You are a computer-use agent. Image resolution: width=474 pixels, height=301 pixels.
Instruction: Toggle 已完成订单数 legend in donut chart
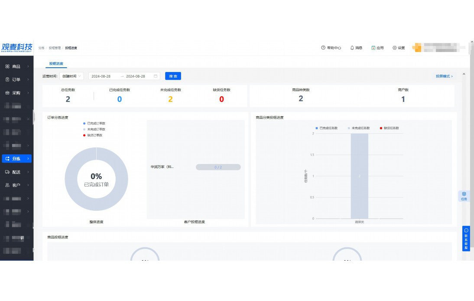tap(94, 123)
